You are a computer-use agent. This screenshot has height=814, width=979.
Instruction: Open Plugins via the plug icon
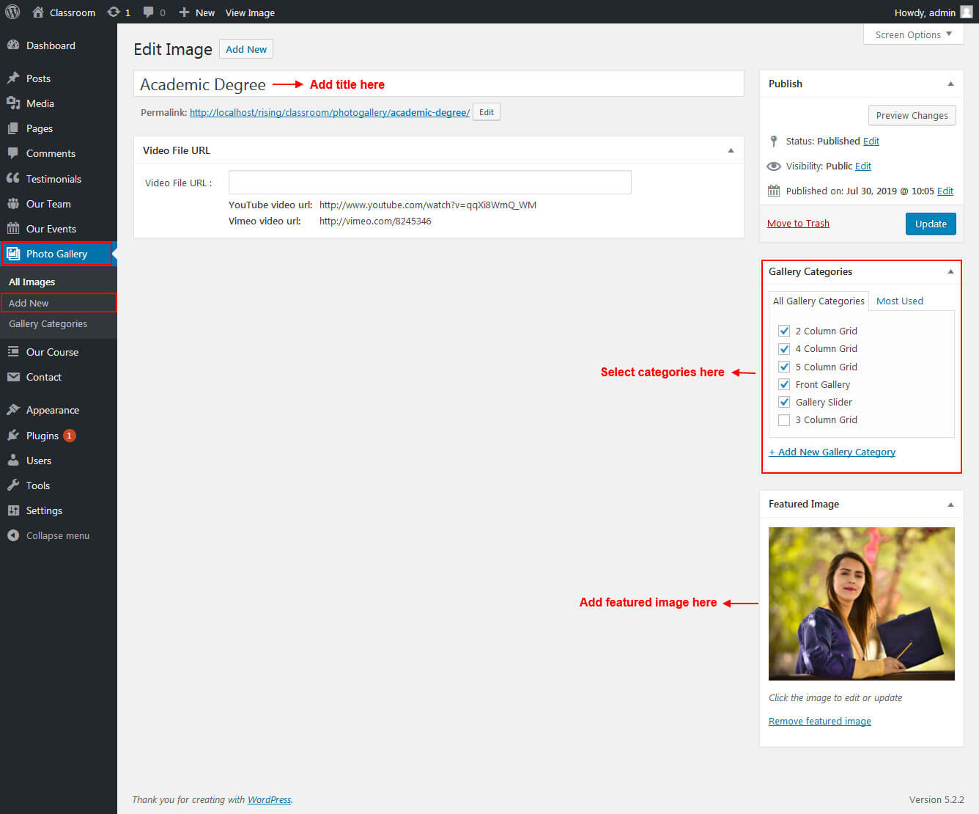click(x=13, y=436)
